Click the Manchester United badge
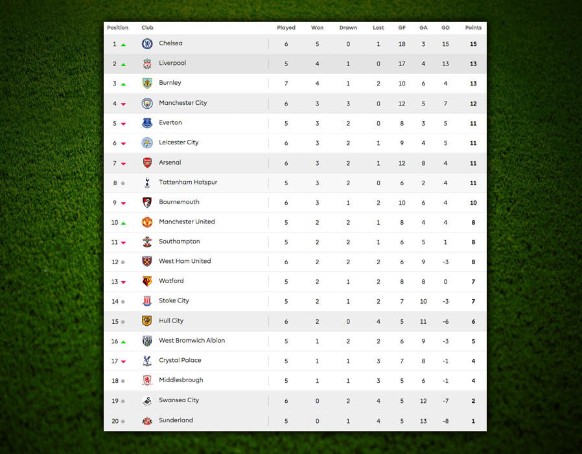Viewport: 582px width, 454px height. tap(147, 222)
